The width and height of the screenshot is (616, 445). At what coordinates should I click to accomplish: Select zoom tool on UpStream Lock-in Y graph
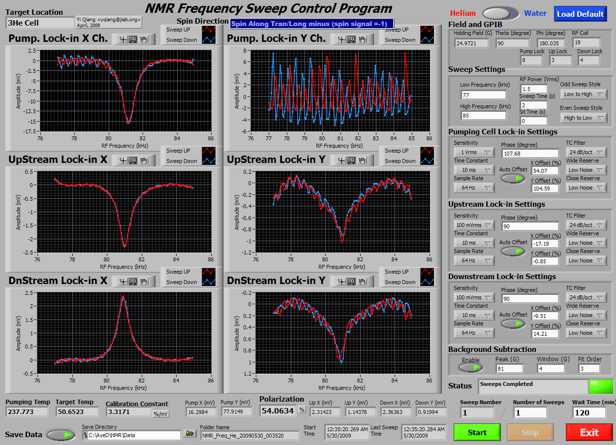(351, 160)
